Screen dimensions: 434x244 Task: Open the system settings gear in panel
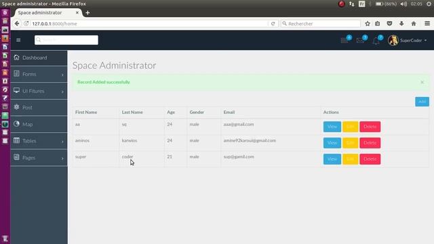pyautogui.click(x=429, y=4)
